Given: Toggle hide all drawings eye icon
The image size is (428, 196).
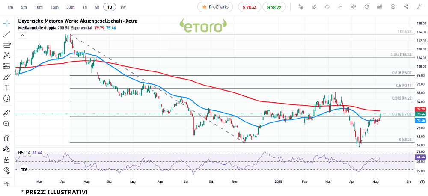Looking at the screenshot, I should click(7, 170).
